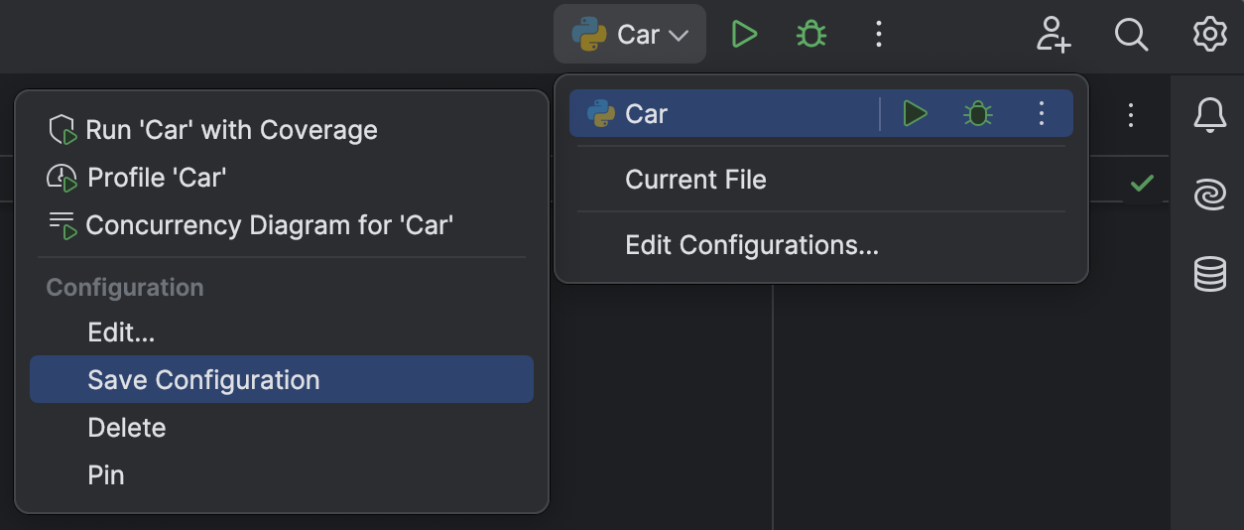The width and height of the screenshot is (1244, 530).
Task: Open kebab menu on Car popup row
Action: click(1041, 114)
